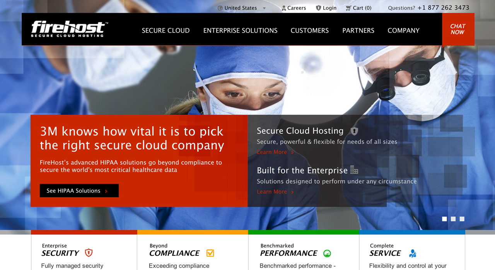Screen dimensions: 495x270
Task: Go to the CUSTOMERS menu item
Action: [310, 30]
